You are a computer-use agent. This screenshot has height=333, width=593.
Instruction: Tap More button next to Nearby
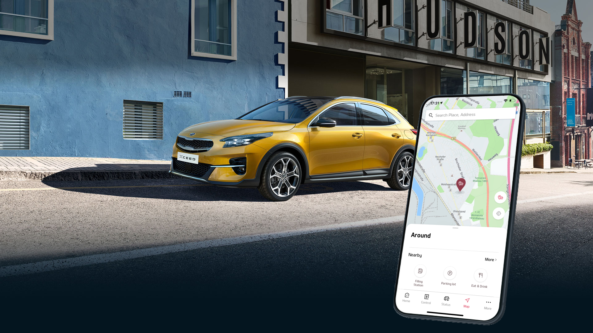pyautogui.click(x=492, y=259)
